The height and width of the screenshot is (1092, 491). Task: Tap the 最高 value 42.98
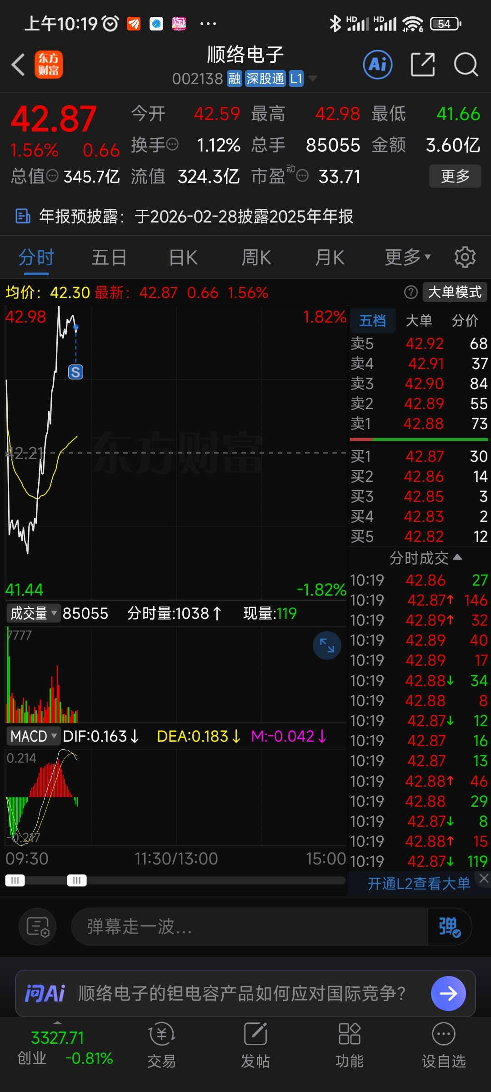tap(337, 114)
